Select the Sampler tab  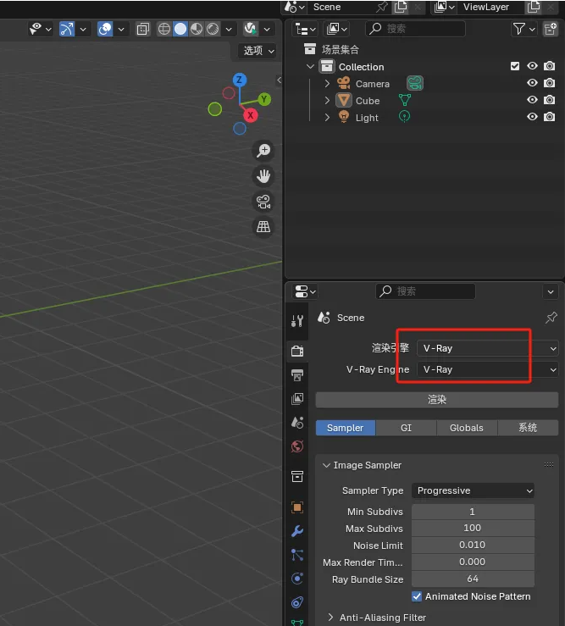[x=346, y=428]
